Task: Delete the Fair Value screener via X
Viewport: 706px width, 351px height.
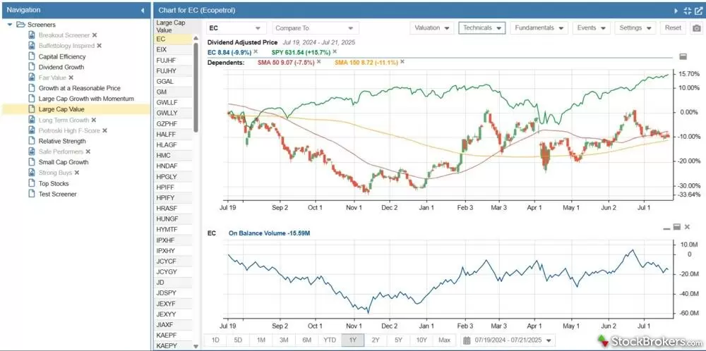Action: (71, 78)
